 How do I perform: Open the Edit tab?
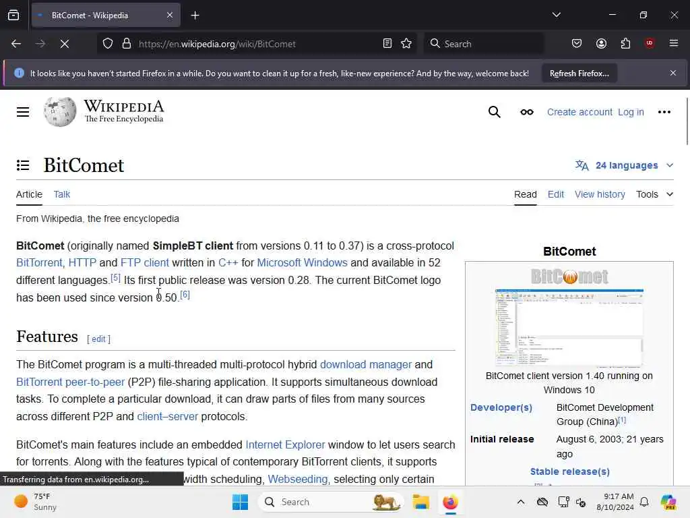tap(556, 194)
